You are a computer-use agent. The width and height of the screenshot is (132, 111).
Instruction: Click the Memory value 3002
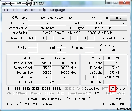tap(109, 58)
